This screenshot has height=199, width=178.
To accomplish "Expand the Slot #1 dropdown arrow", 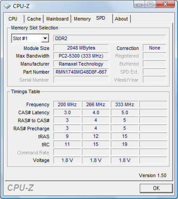I will pos(45,38).
